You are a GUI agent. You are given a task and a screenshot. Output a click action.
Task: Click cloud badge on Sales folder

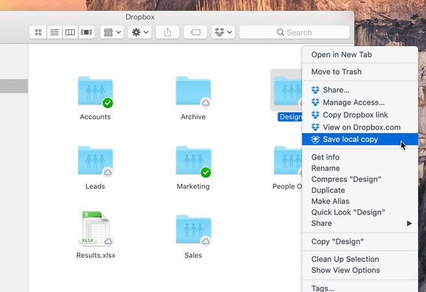click(x=206, y=241)
